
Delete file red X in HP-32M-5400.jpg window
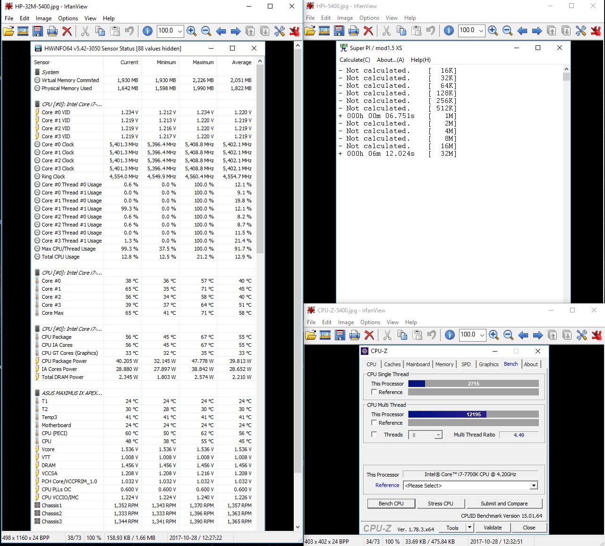pos(67,31)
